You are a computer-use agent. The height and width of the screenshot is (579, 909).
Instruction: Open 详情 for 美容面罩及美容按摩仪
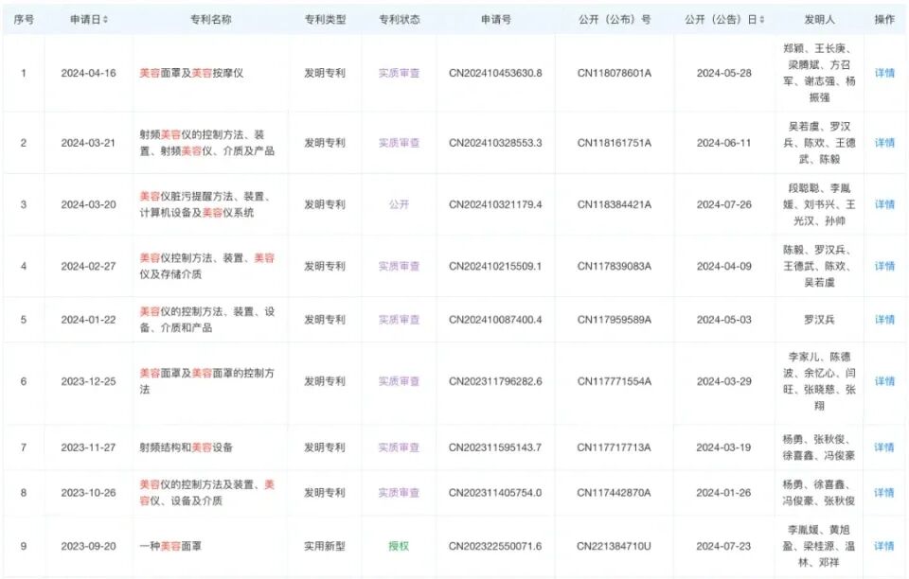[884, 73]
